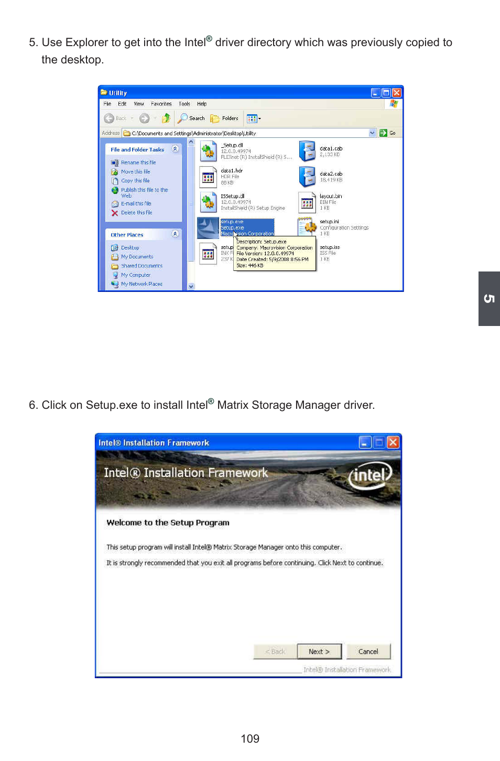
Task: Expand the address bar dropdown arrow
Action: (372, 133)
